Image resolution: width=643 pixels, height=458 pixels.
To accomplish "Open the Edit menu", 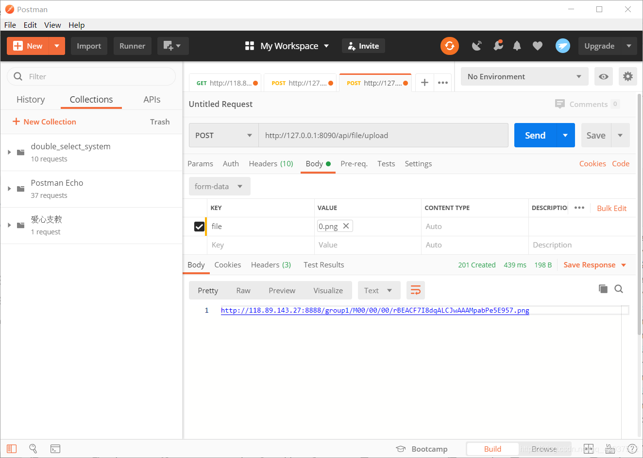I will click(30, 25).
